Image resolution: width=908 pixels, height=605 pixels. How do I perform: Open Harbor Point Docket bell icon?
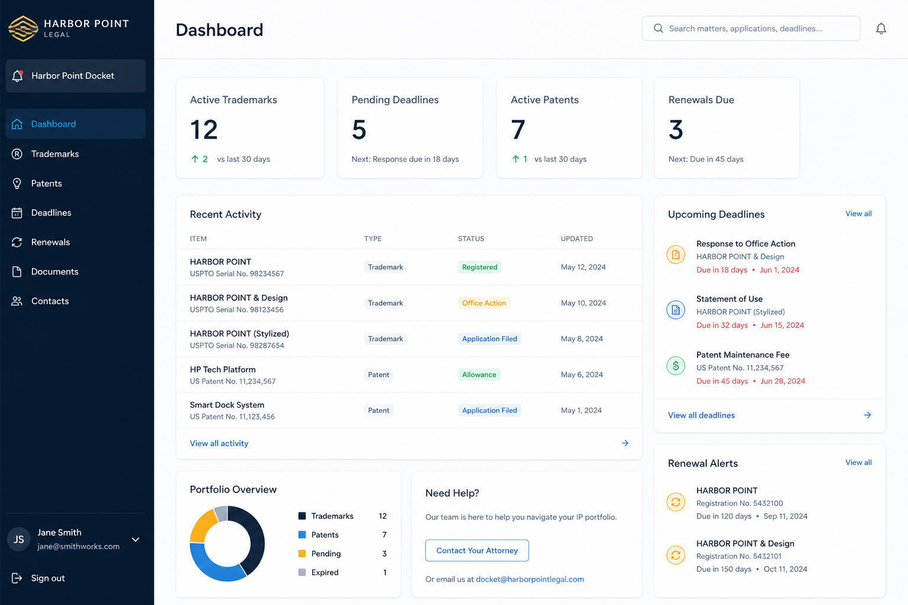pos(17,76)
